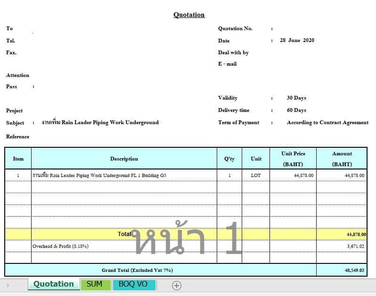The width and height of the screenshot is (376, 296).
Task: Select the date 28 June 2020
Action: [x=297, y=40]
